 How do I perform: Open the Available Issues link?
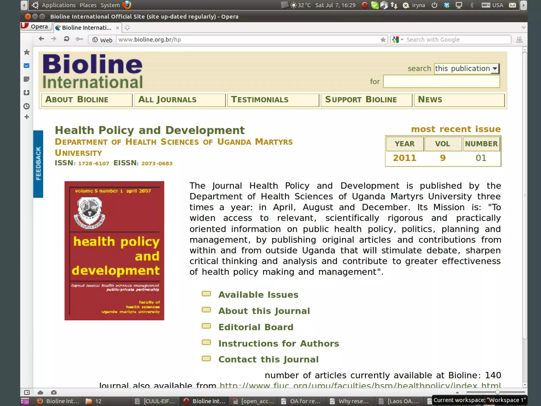pyautogui.click(x=258, y=295)
